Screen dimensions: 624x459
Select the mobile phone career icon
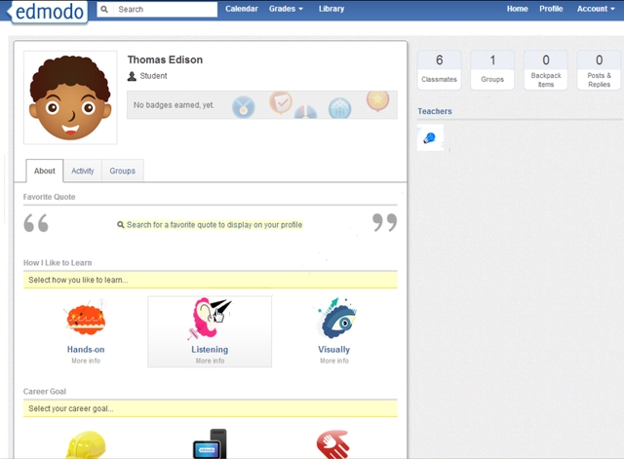(210, 444)
